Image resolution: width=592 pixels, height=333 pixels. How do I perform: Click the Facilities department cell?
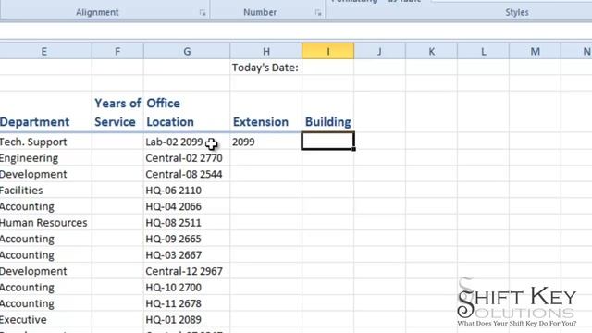[45, 191]
